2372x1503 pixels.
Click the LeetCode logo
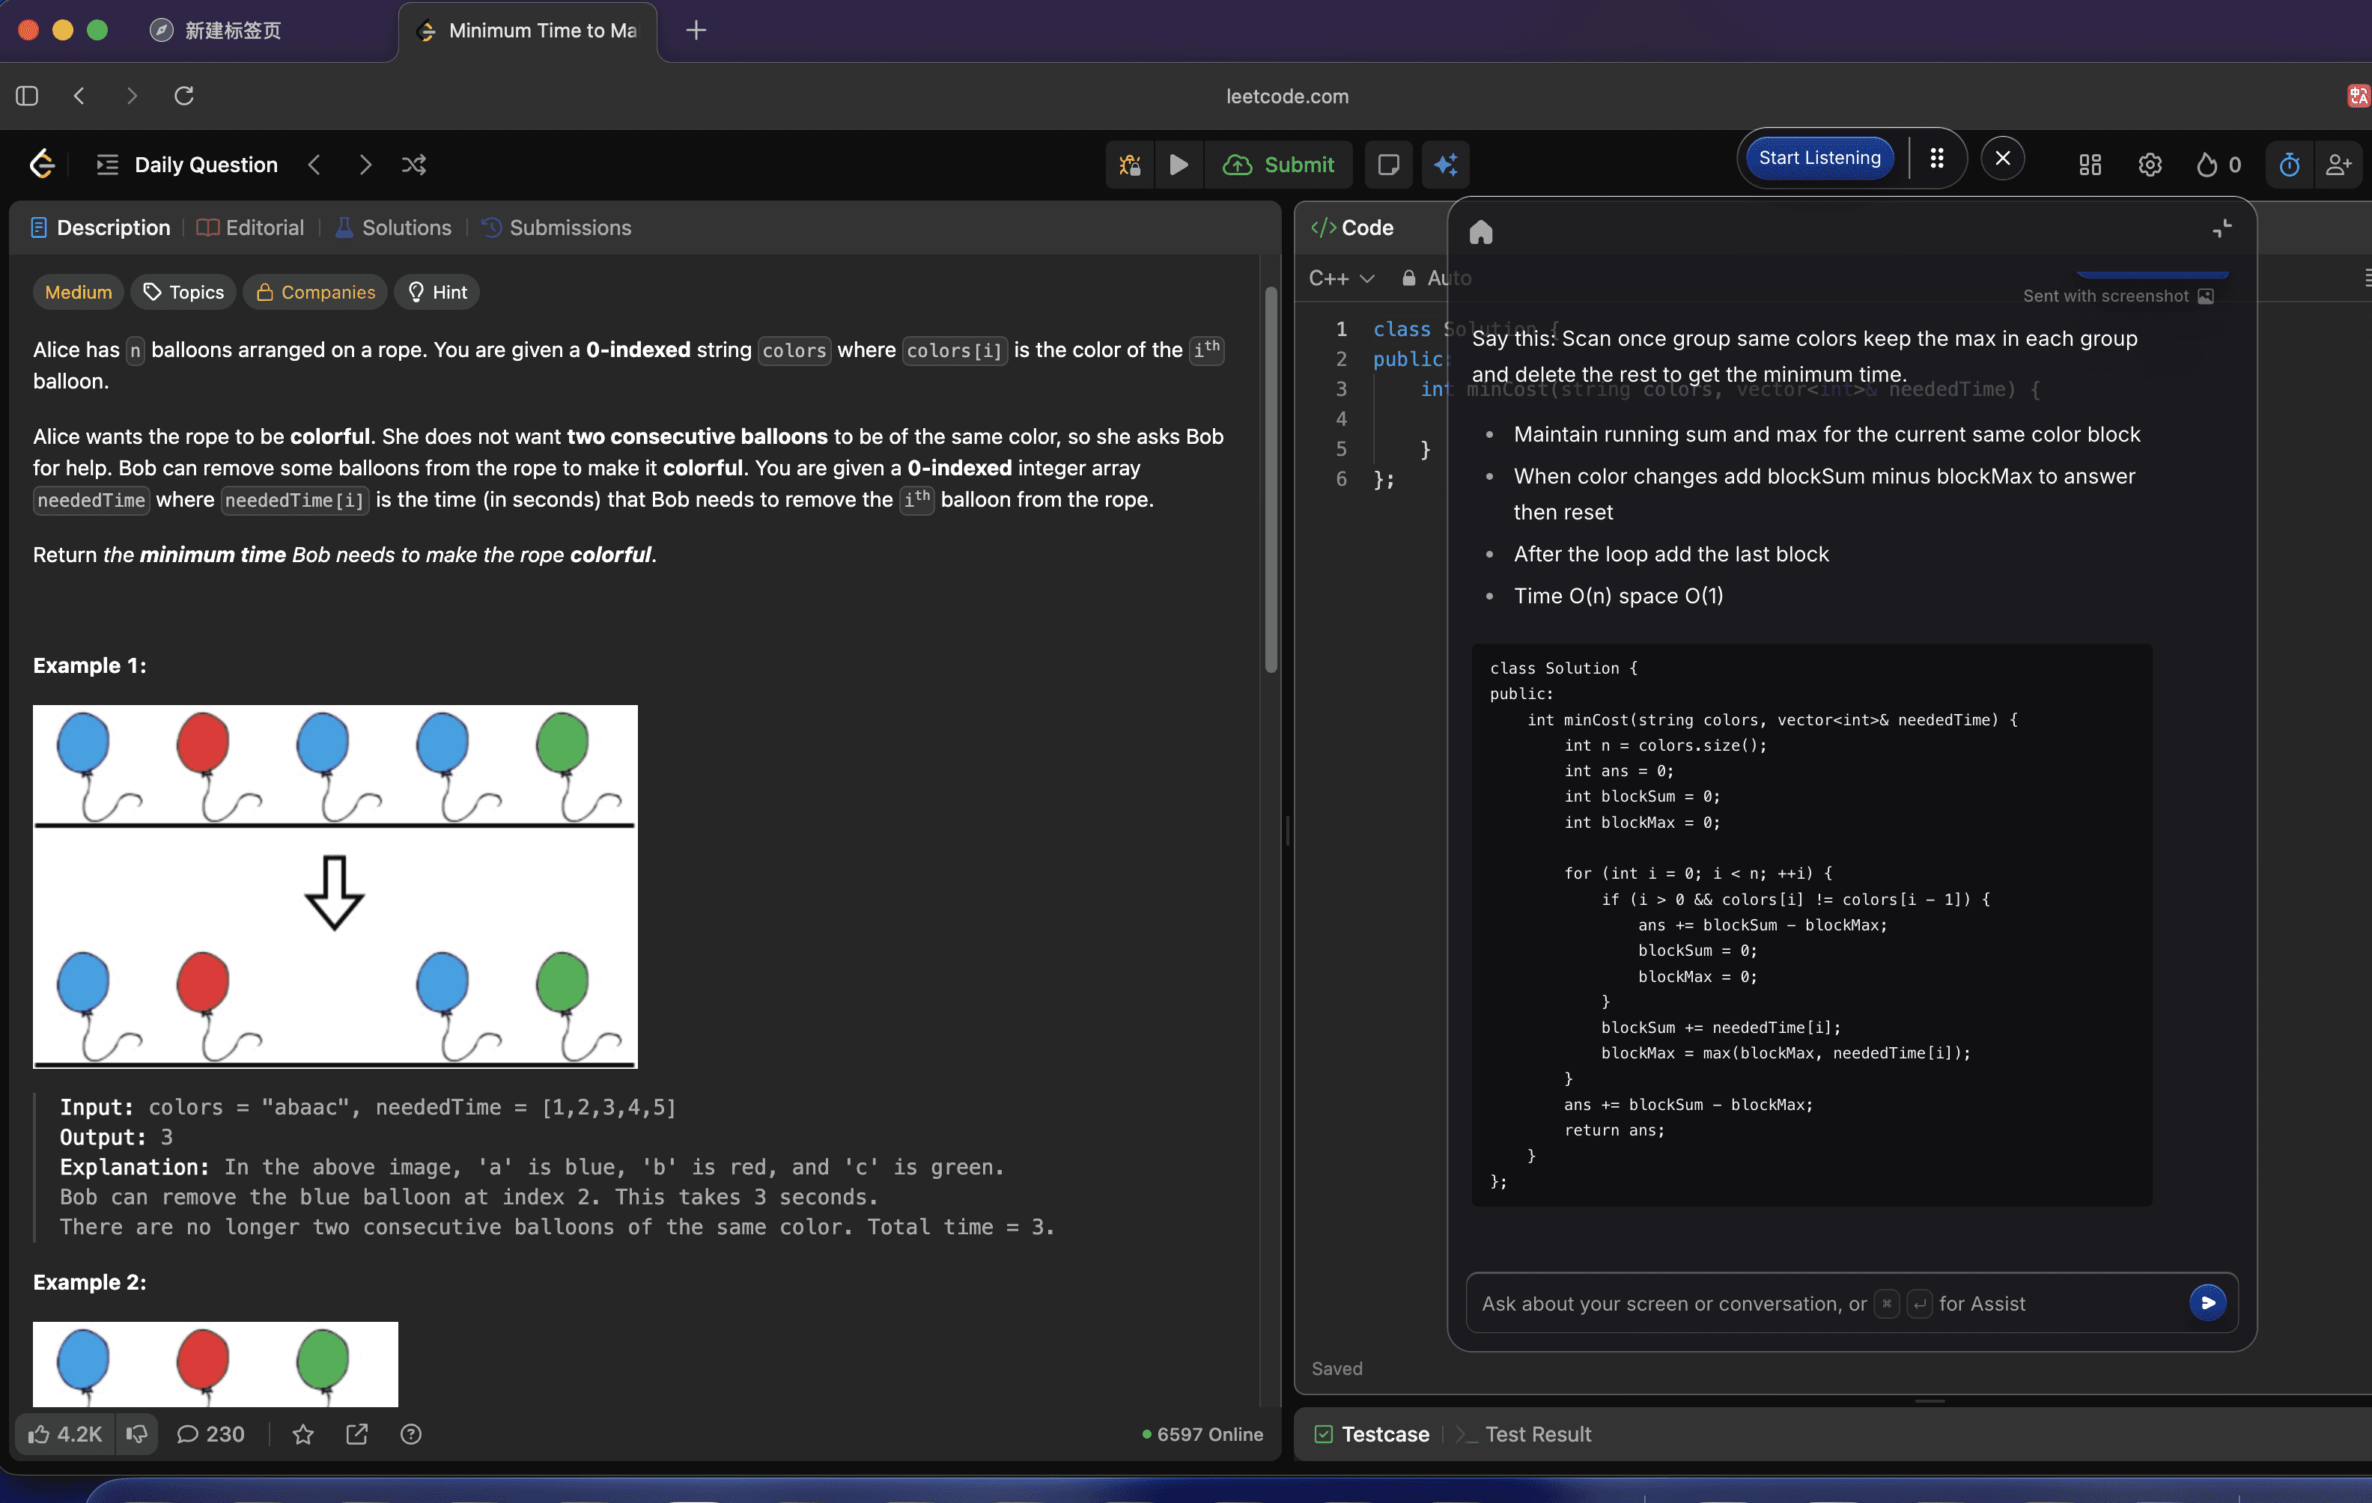43,163
